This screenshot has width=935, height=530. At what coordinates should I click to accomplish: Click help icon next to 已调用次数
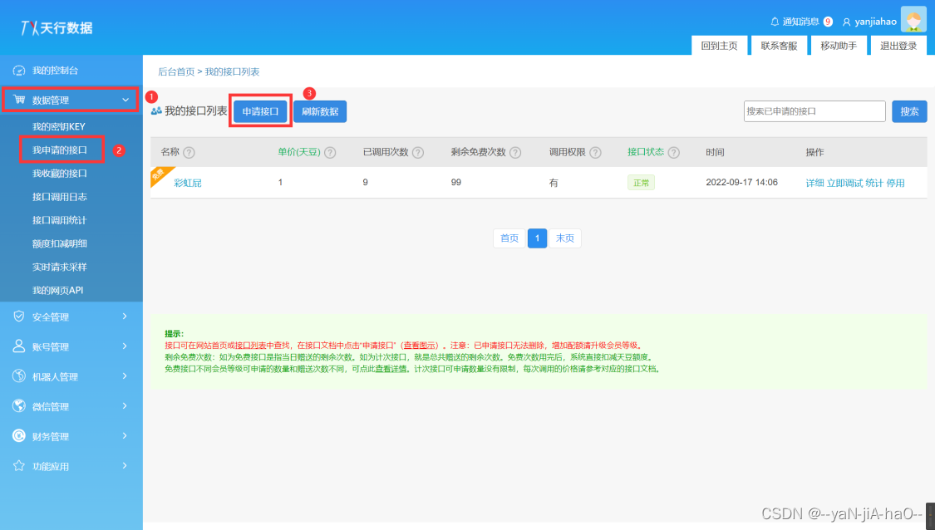pos(418,153)
